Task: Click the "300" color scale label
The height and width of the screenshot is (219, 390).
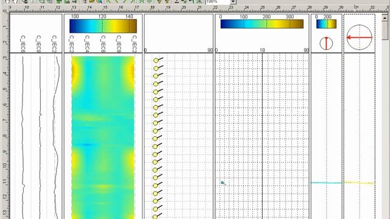Action: pos(290,16)
